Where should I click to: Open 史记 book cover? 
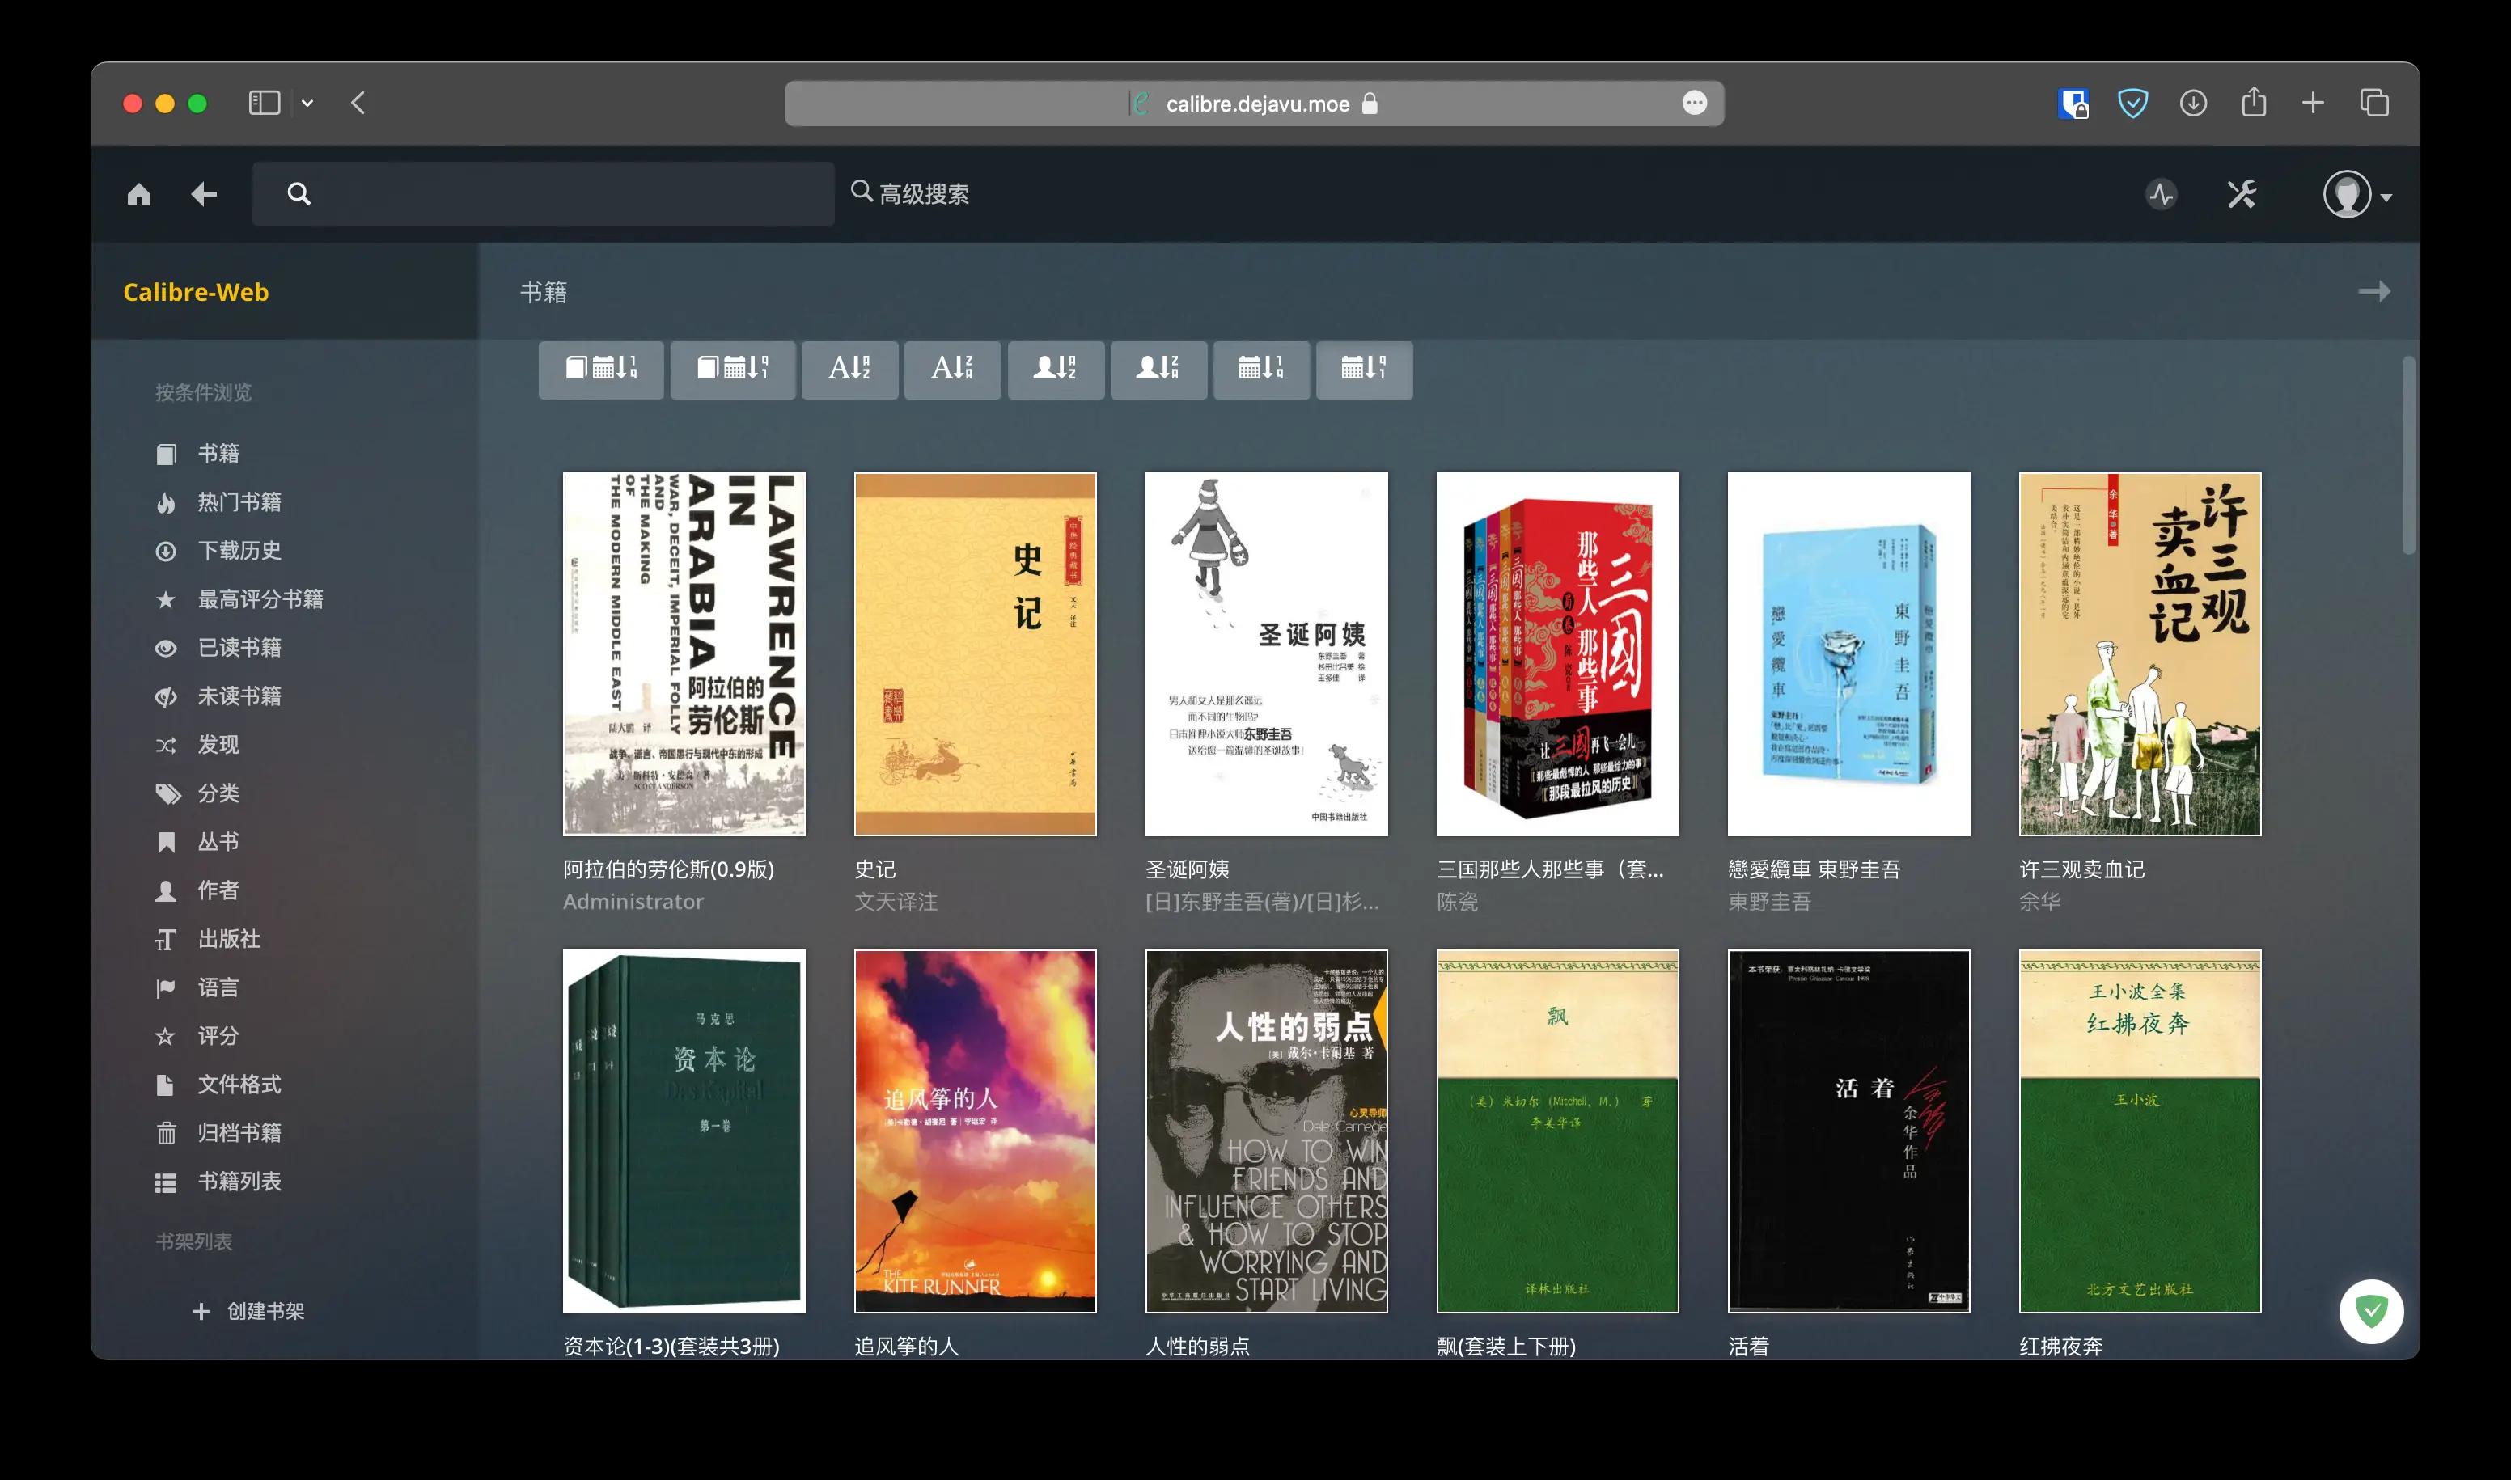tap(975, 654)
